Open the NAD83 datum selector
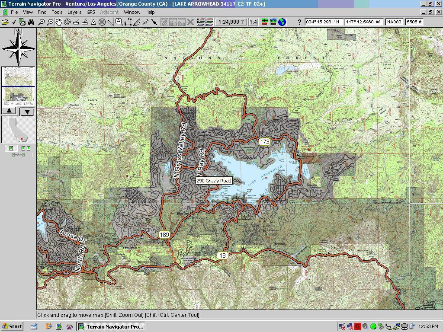Image resolution: width=443 pixels, height=332 pixels. pyautogui.click(x=395, y=22)
